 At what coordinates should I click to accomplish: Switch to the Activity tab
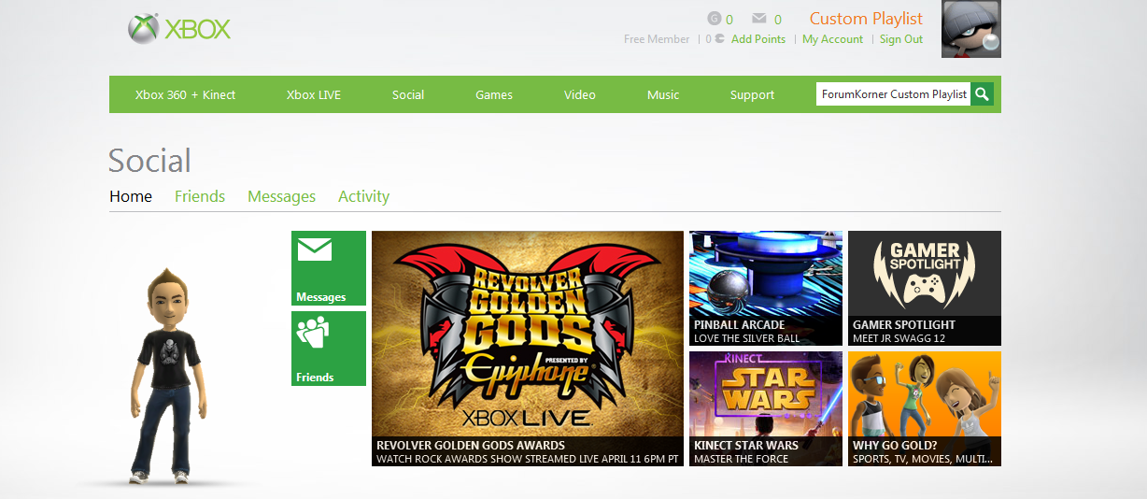363,196
